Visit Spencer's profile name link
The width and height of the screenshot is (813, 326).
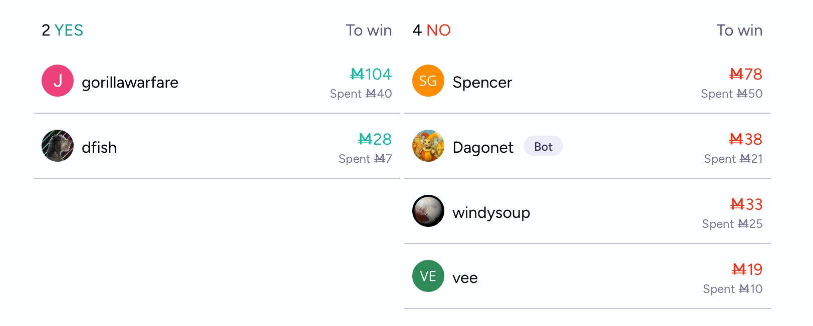(x=482, y=82)
